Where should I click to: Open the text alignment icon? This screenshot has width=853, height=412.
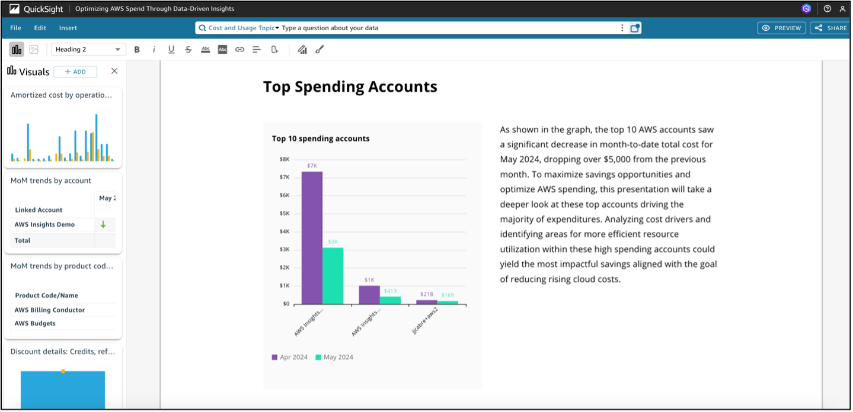(257, 50)
